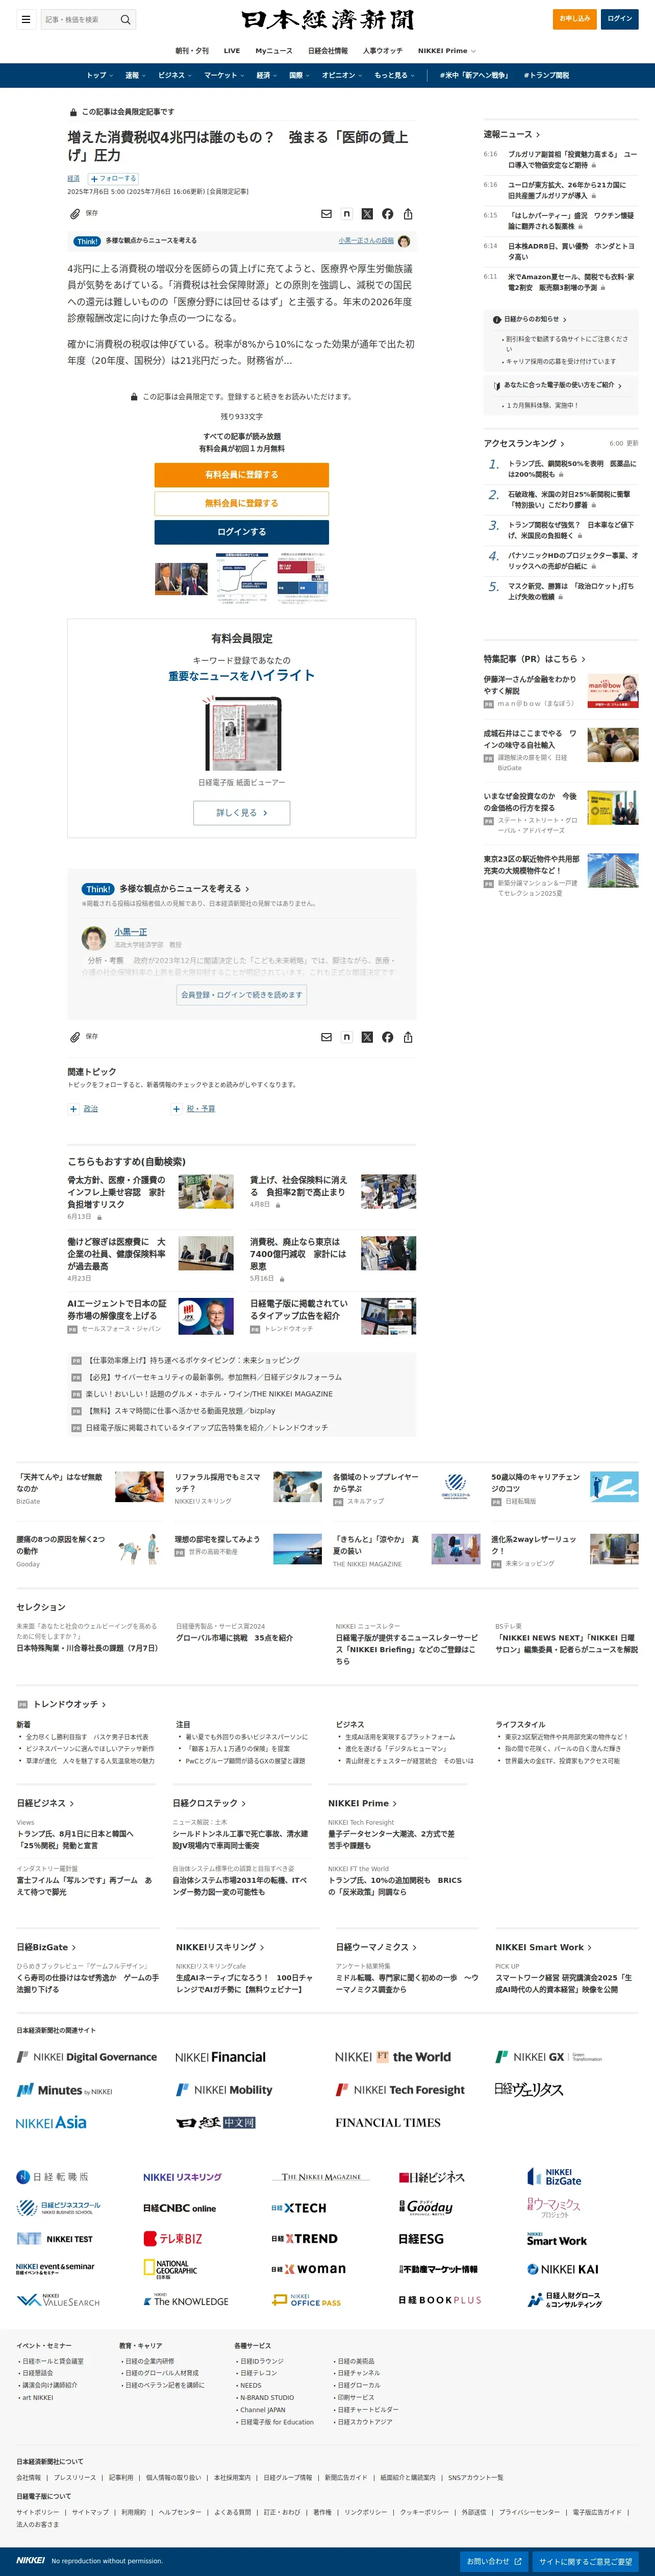Open 日経ヴェリタス logo link
This screenshot has height=2576, width=655.
point(529,2089)
